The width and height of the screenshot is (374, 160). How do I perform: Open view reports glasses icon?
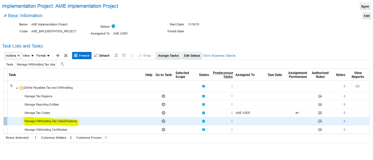click(x=358, y=86)
